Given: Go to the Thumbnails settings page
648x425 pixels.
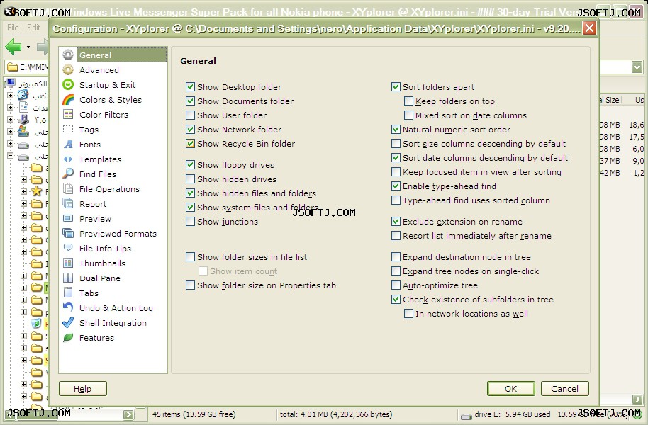Looking at the screenshot, I should tap(102, 263).
